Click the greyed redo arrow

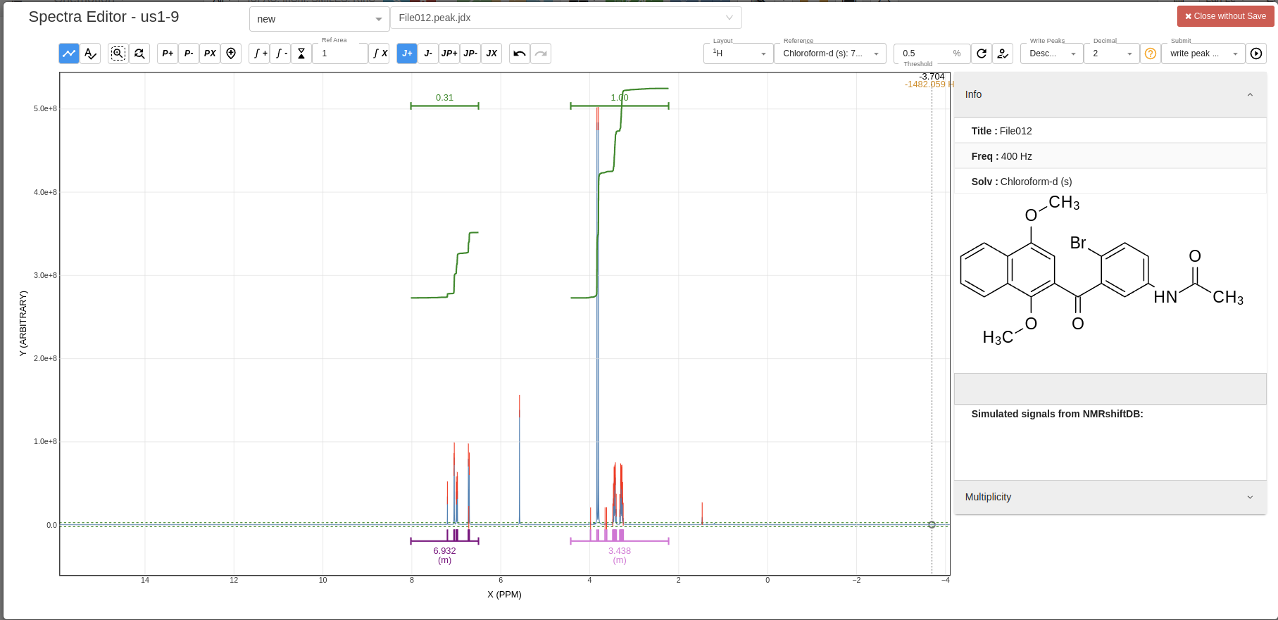tap(541, 53)
